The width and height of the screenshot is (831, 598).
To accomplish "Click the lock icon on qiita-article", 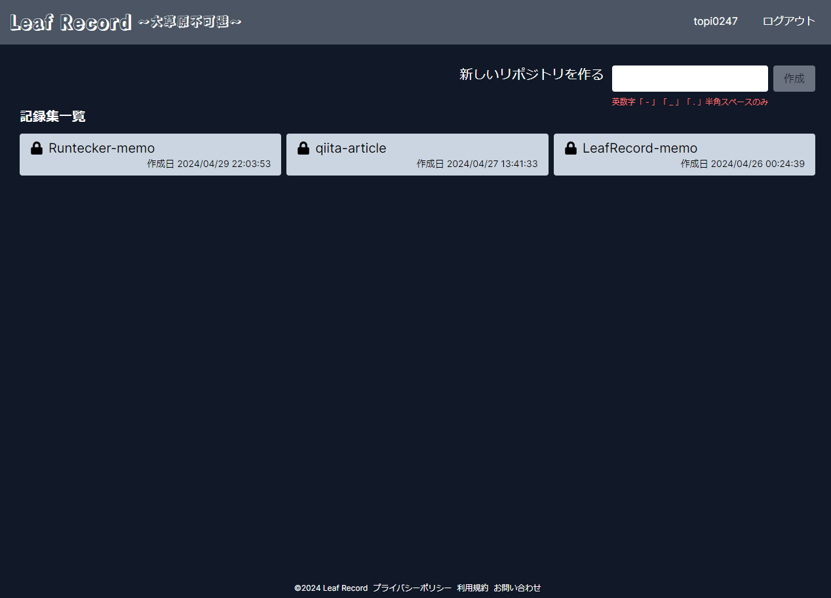I will coord(303,148).
